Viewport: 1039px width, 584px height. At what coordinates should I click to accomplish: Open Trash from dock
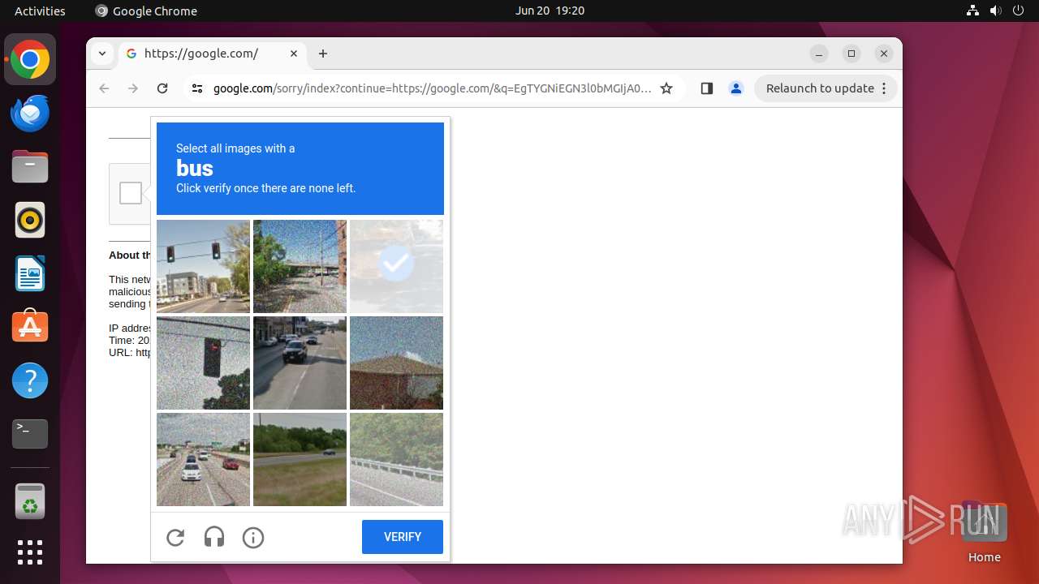(x=30, y=501)
